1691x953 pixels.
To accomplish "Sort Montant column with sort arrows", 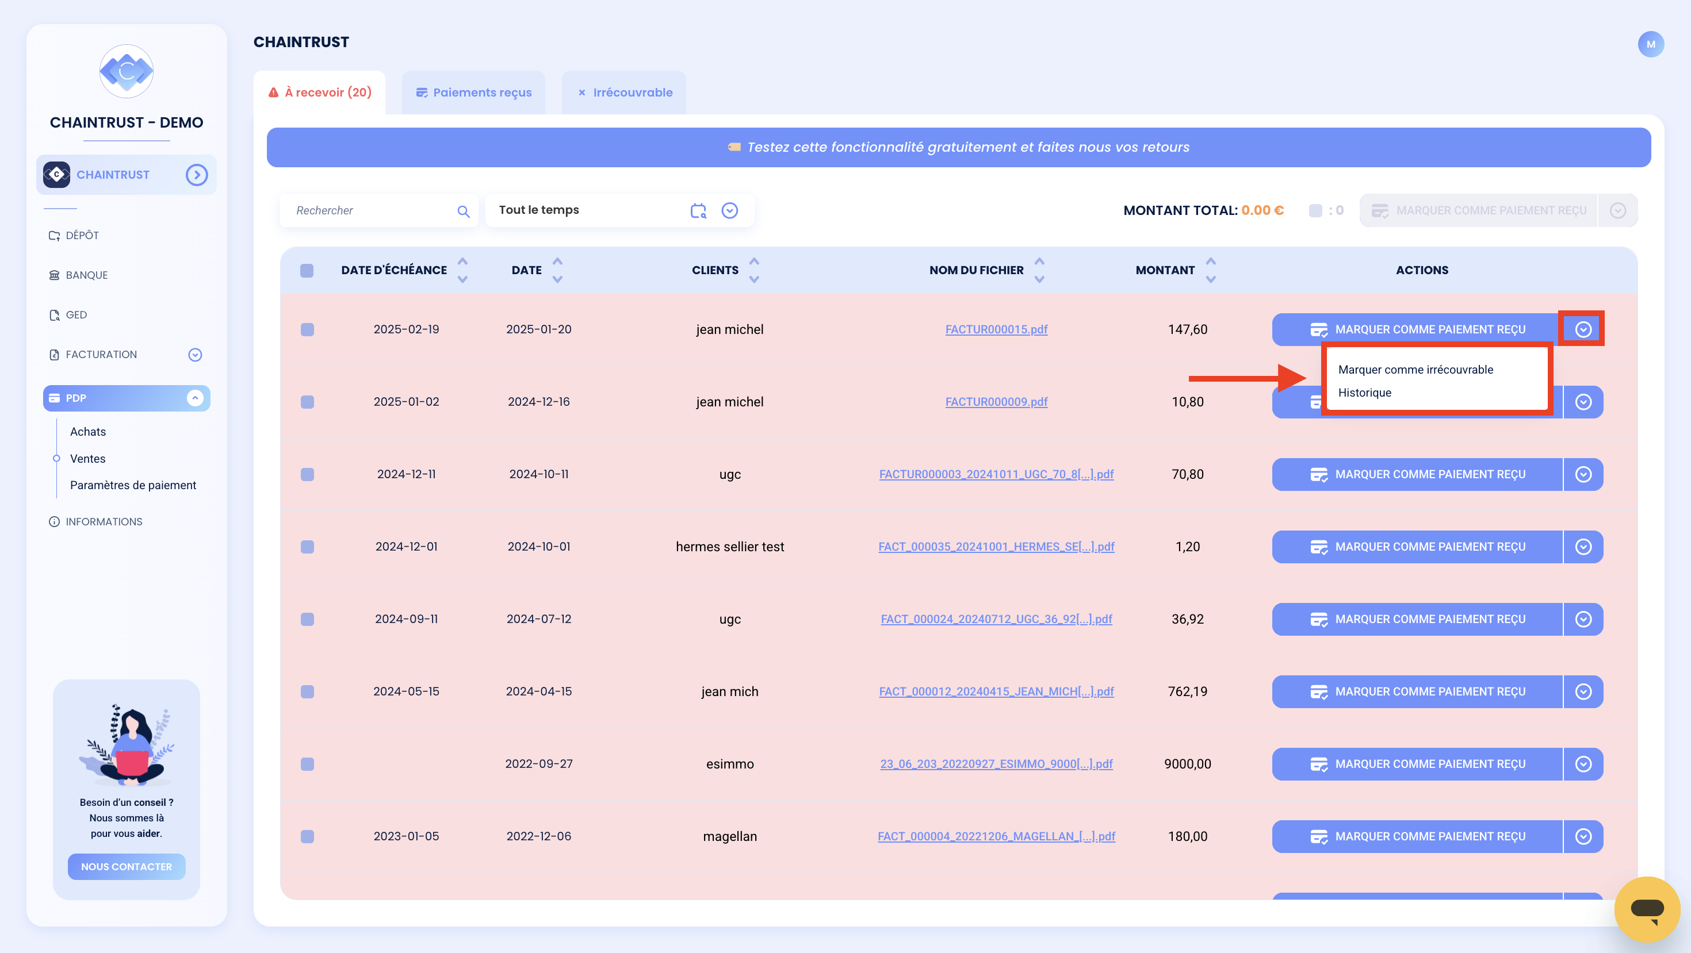I will [x=1211, y=270].
